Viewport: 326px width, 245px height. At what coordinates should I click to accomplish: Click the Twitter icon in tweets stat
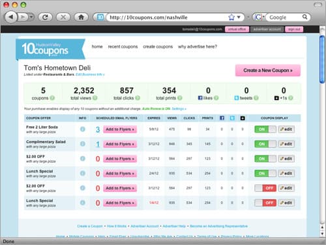[237, 98]
